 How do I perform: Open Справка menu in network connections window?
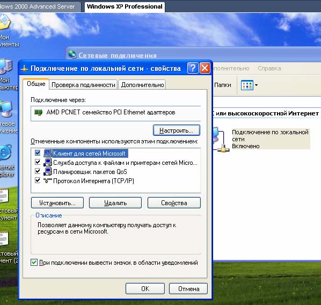(x=269, y=68)
